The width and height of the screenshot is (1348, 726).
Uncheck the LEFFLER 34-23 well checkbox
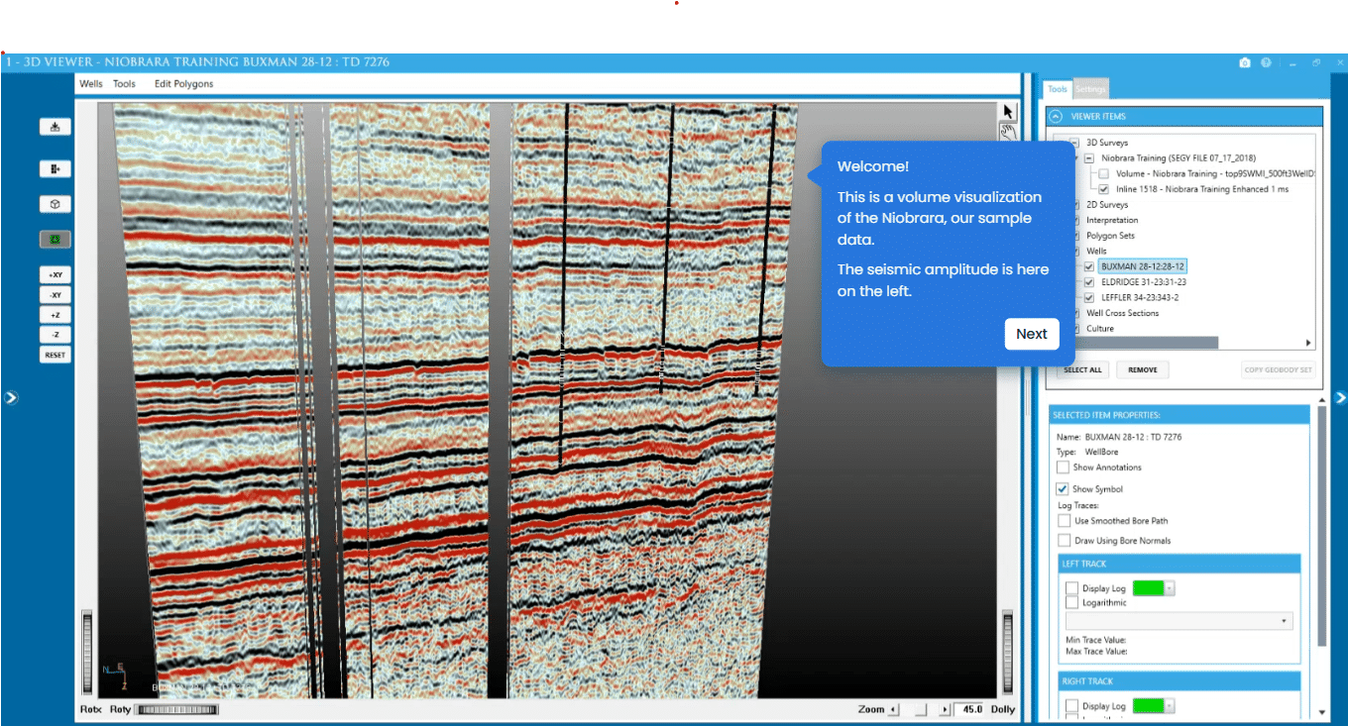[x=1089, y=297]
